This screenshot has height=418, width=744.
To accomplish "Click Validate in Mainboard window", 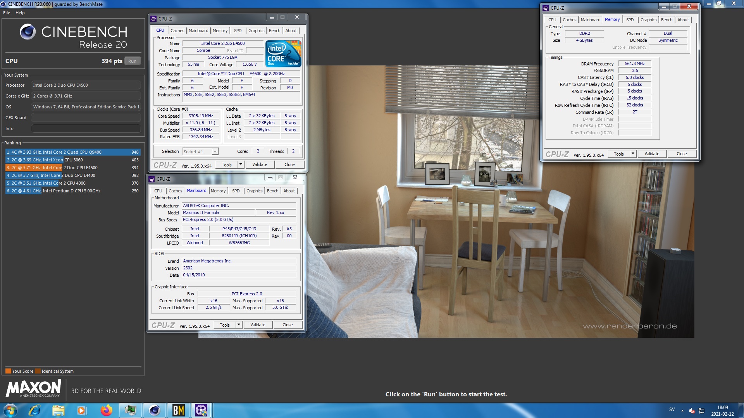I will point(258,325).
